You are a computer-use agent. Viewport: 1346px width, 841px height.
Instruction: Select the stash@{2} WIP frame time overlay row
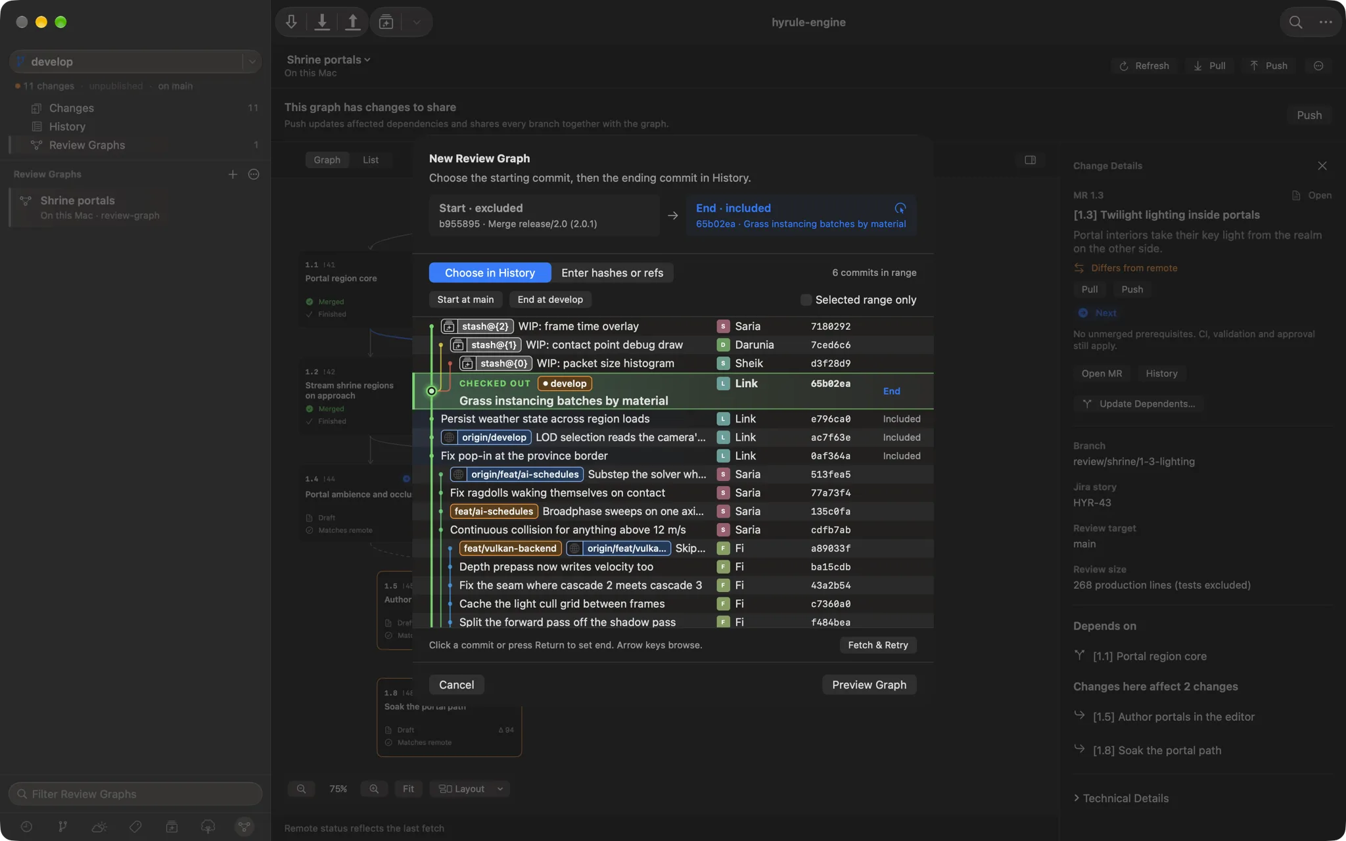click(673, 327)
